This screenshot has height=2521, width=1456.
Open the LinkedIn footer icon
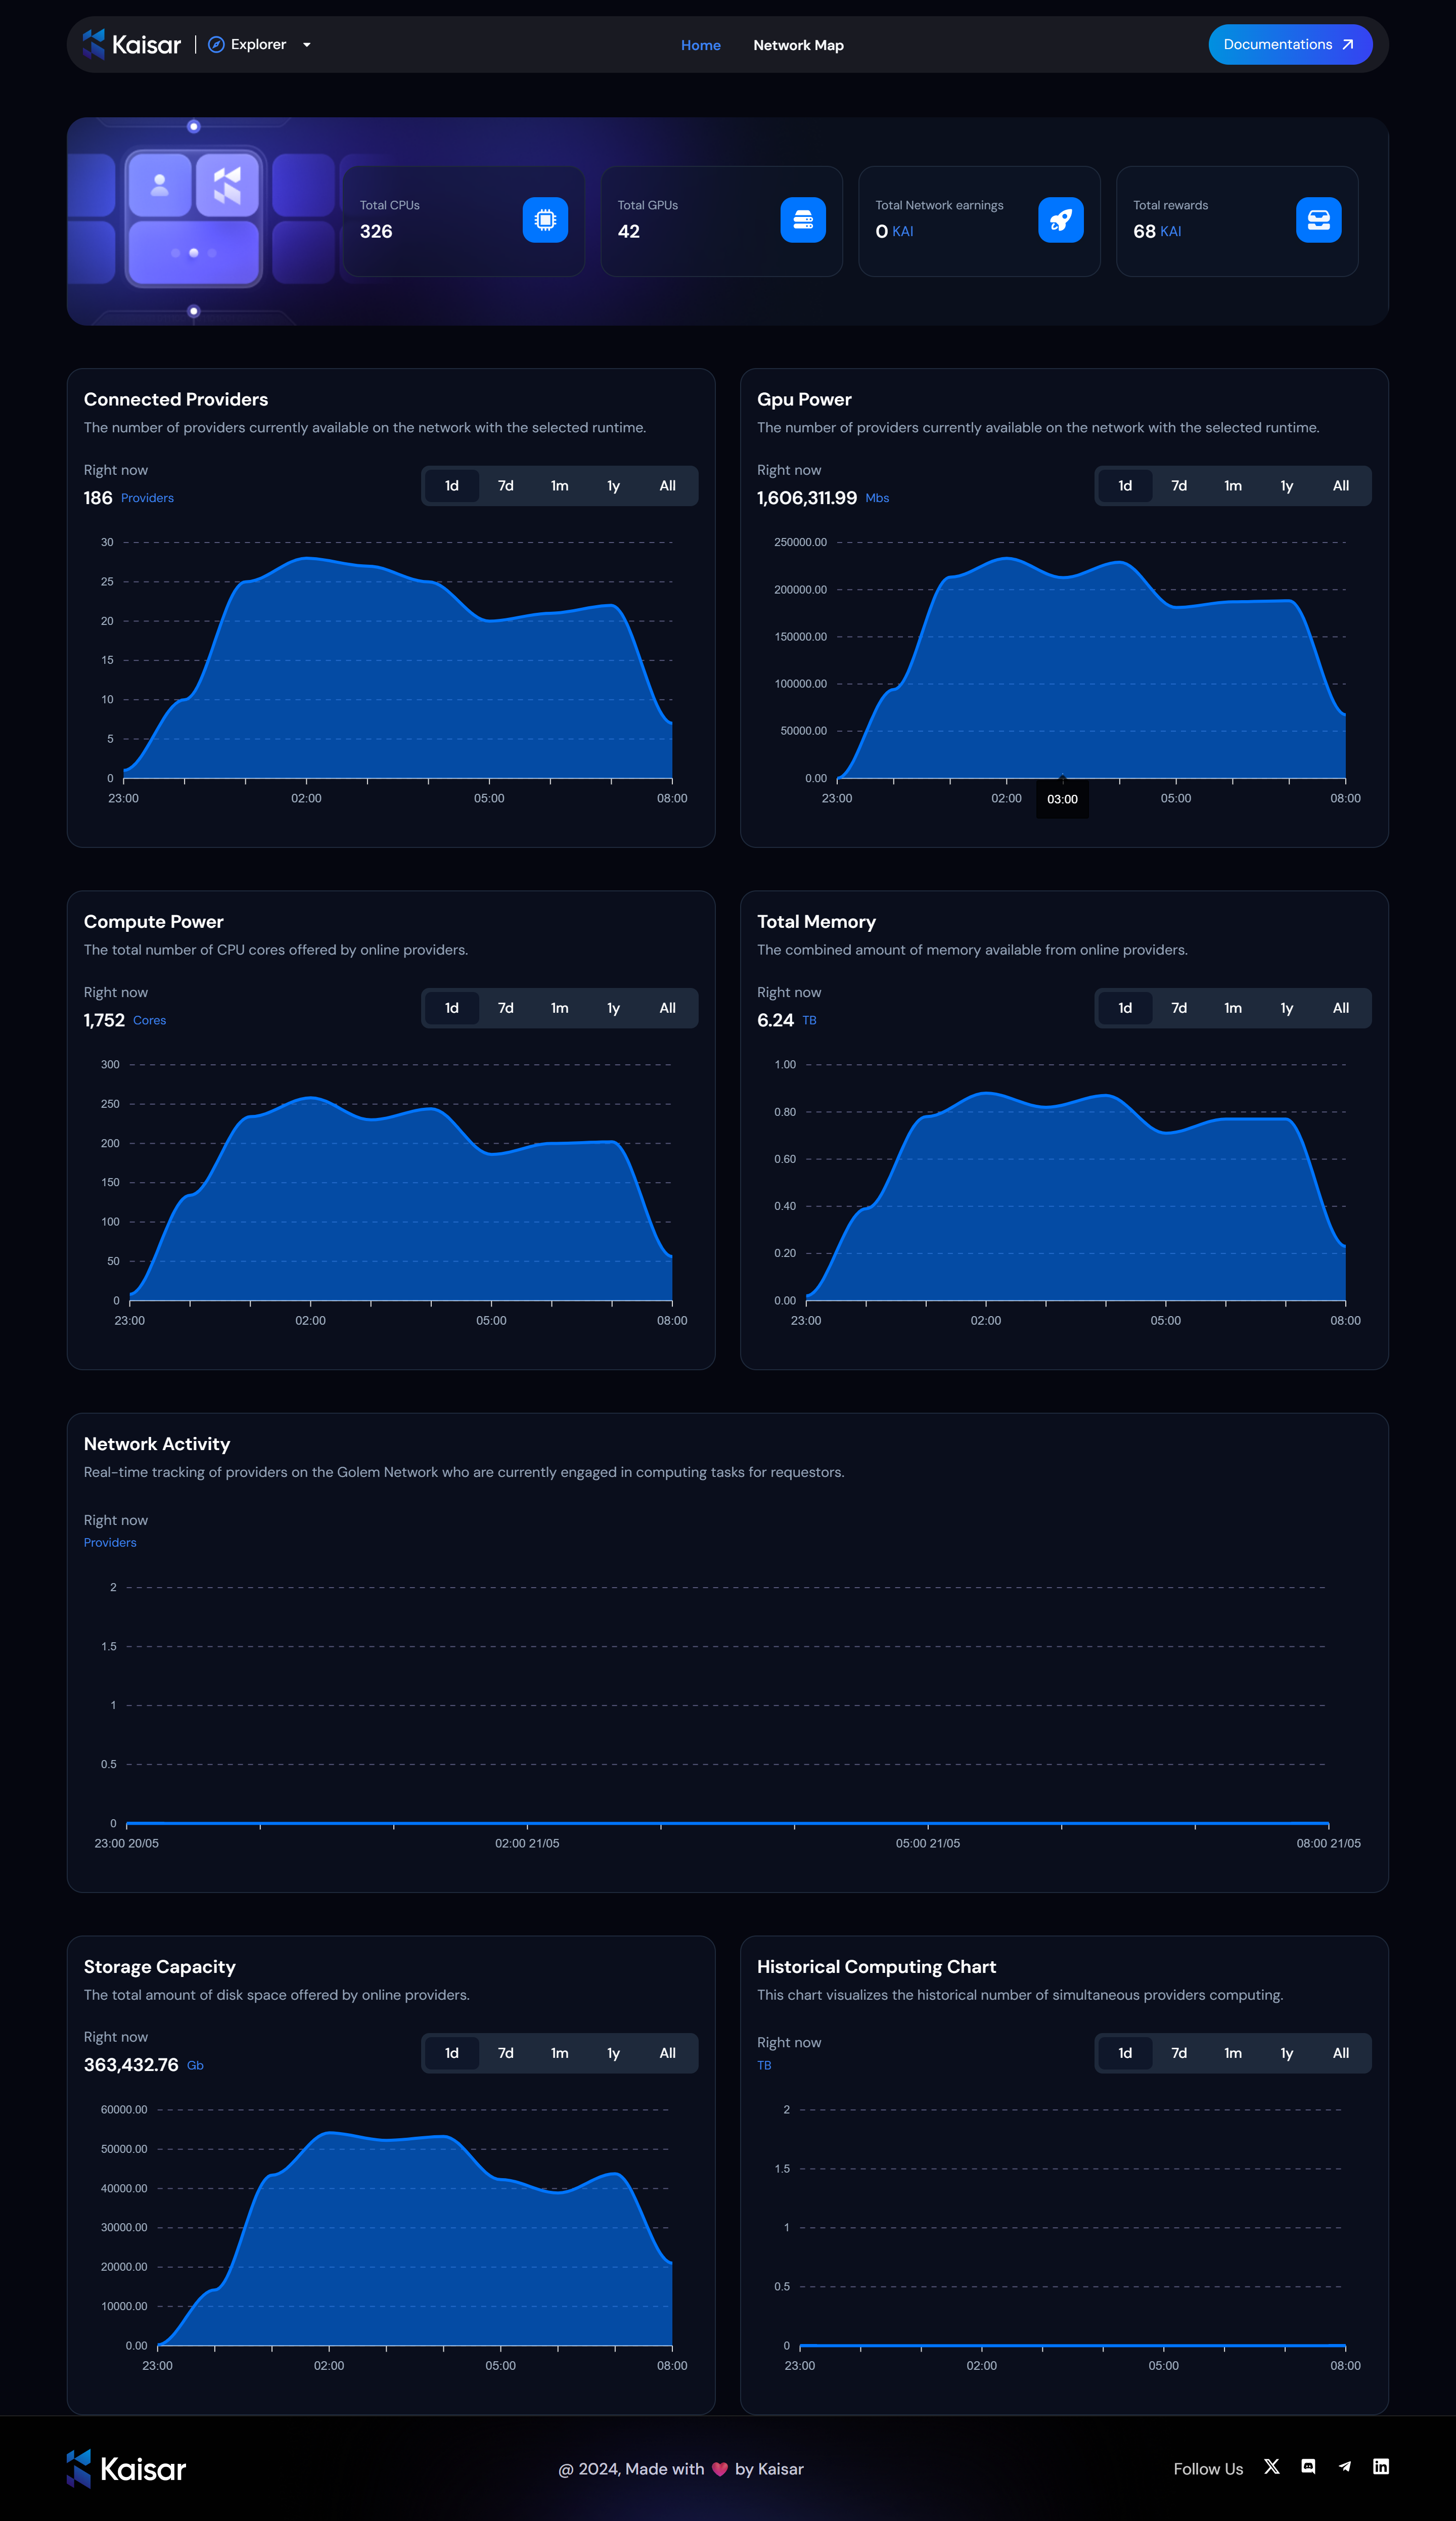1381,2467
